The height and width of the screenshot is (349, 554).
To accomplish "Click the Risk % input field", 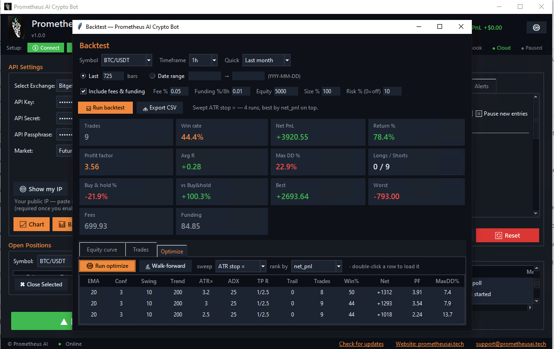I will click(392, 91).
